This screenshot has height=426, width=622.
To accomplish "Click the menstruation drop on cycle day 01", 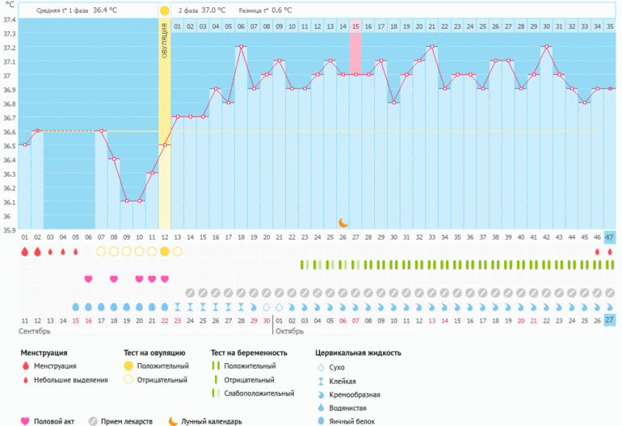I will click(25, 252).
